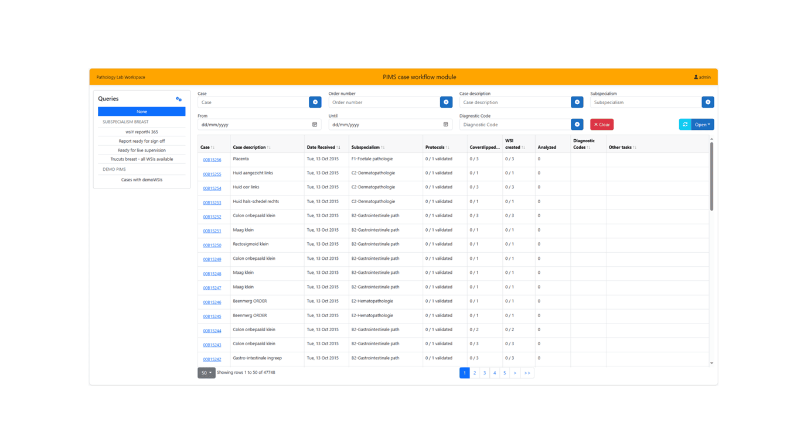The height and width of the screenshot is (443, 797).
Task: Open the Queries settings gears icon
Action: tap(179, 99)
